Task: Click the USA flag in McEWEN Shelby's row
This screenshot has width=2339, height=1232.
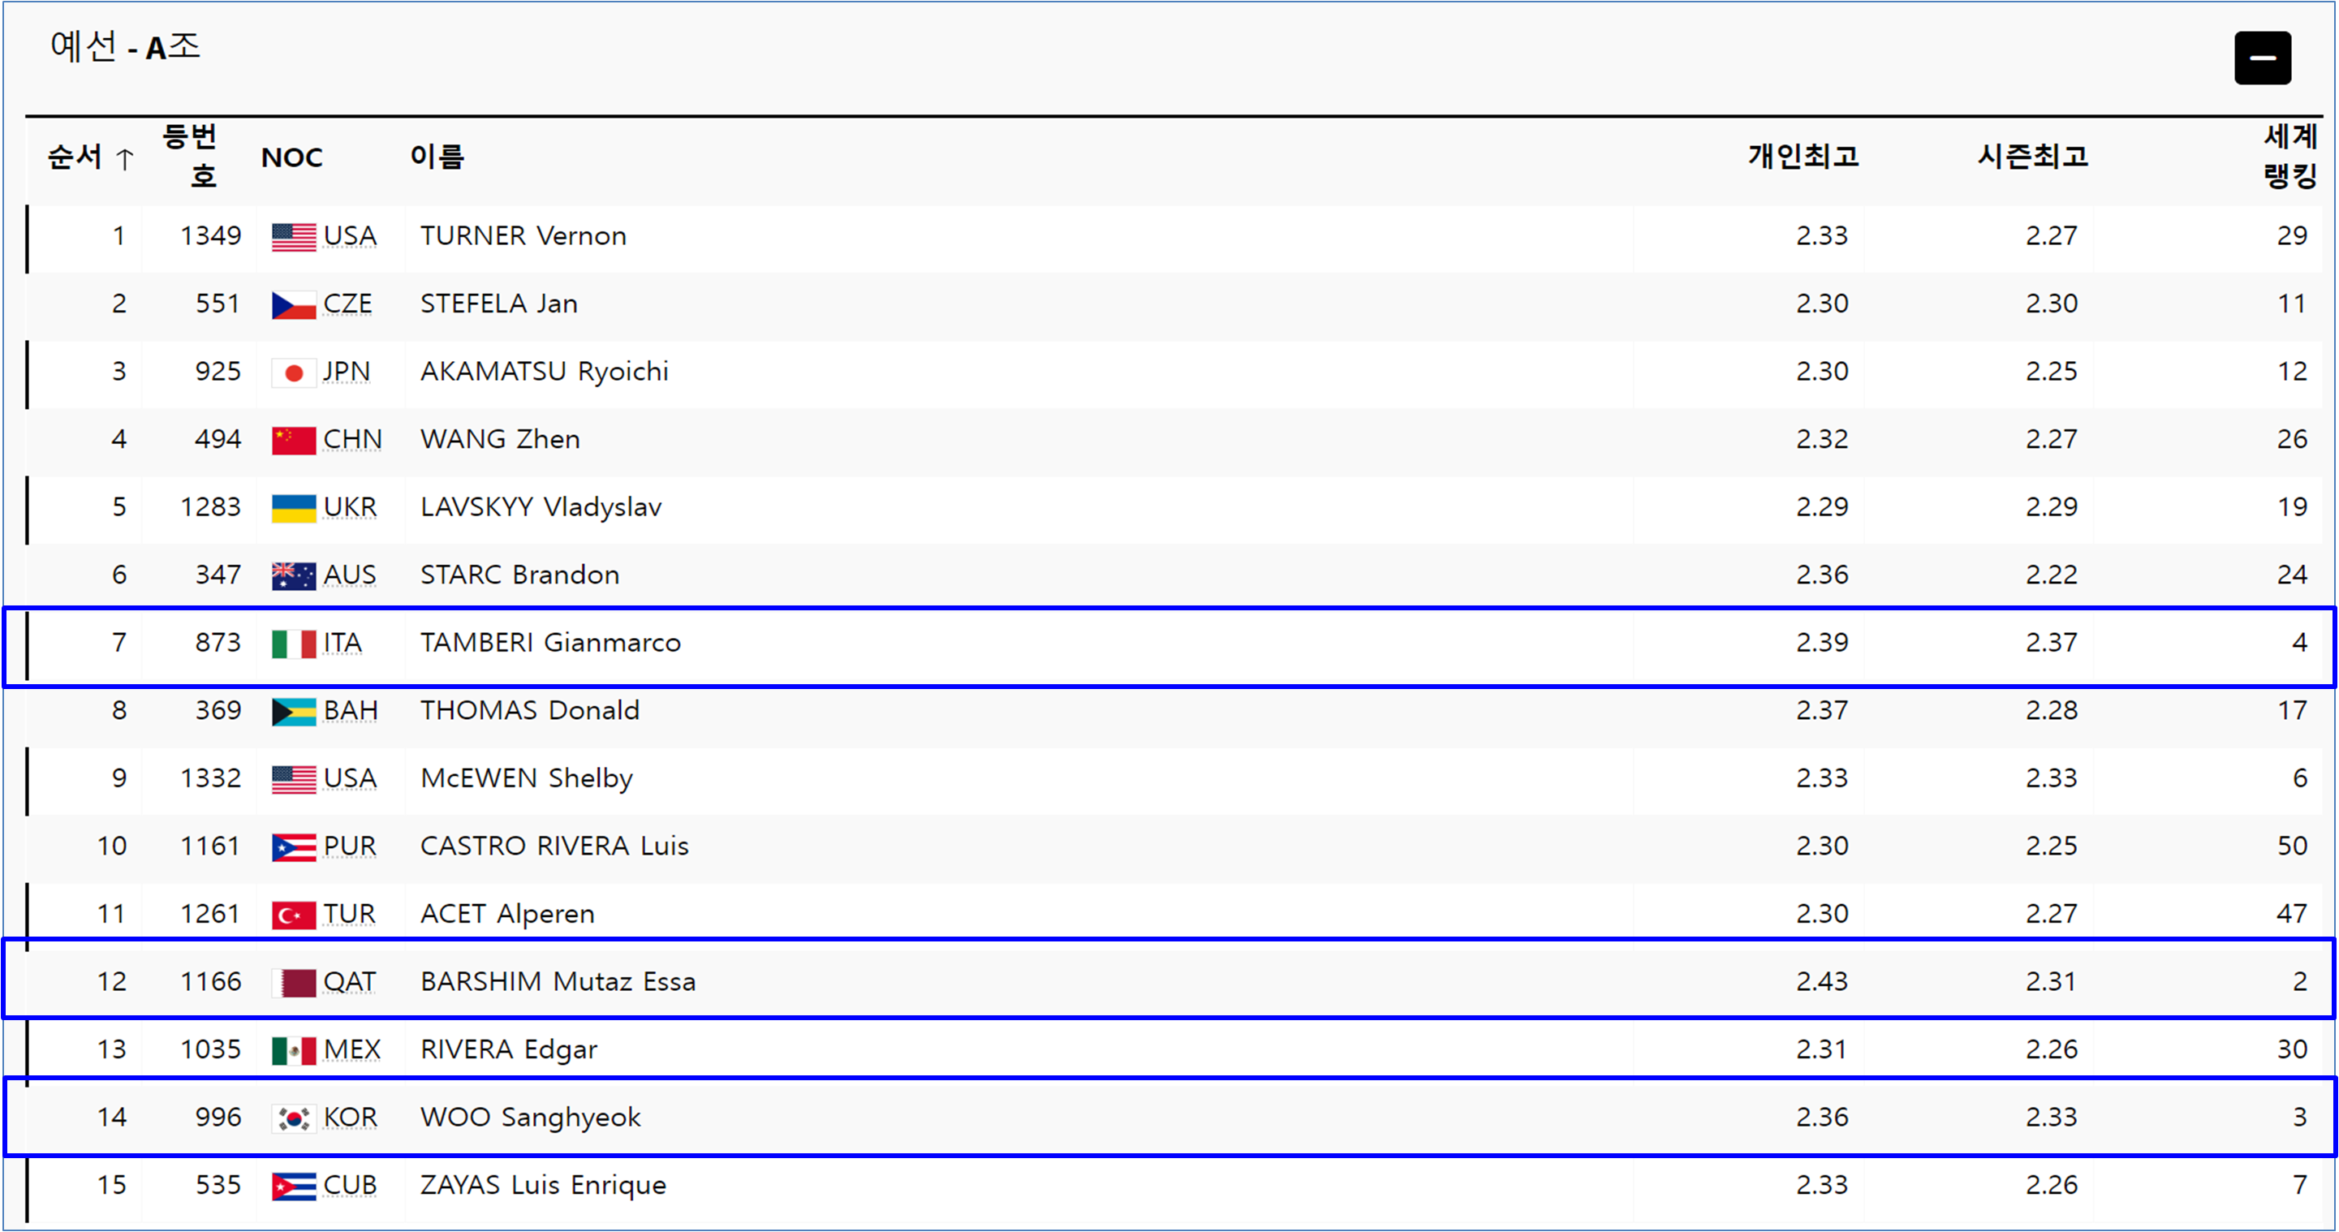Action: pos(293,779)
